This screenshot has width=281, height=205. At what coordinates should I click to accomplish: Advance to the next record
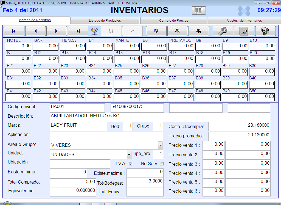click(x=57, y=31)
